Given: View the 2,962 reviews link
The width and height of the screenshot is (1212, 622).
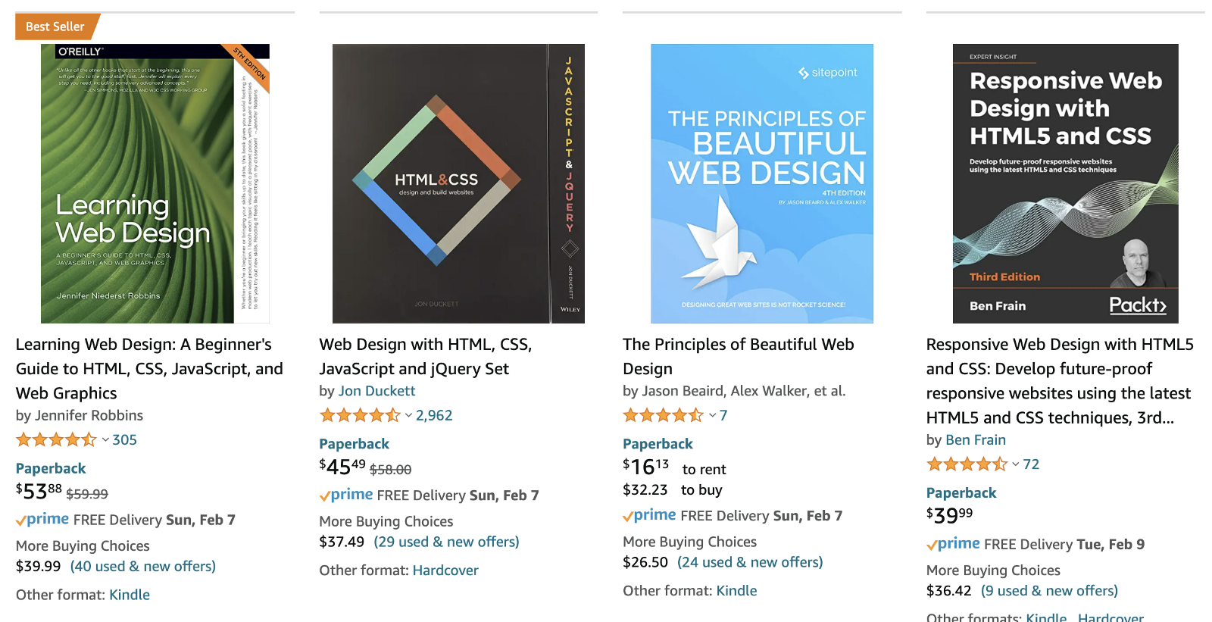Looking at the screenshot, I should (435, 415).
